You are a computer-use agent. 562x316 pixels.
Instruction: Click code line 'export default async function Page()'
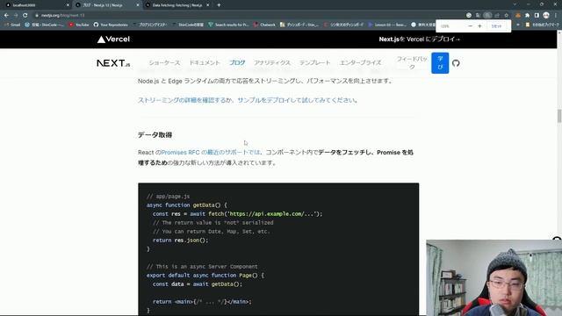pyautogui.click(x=205, y=275)
